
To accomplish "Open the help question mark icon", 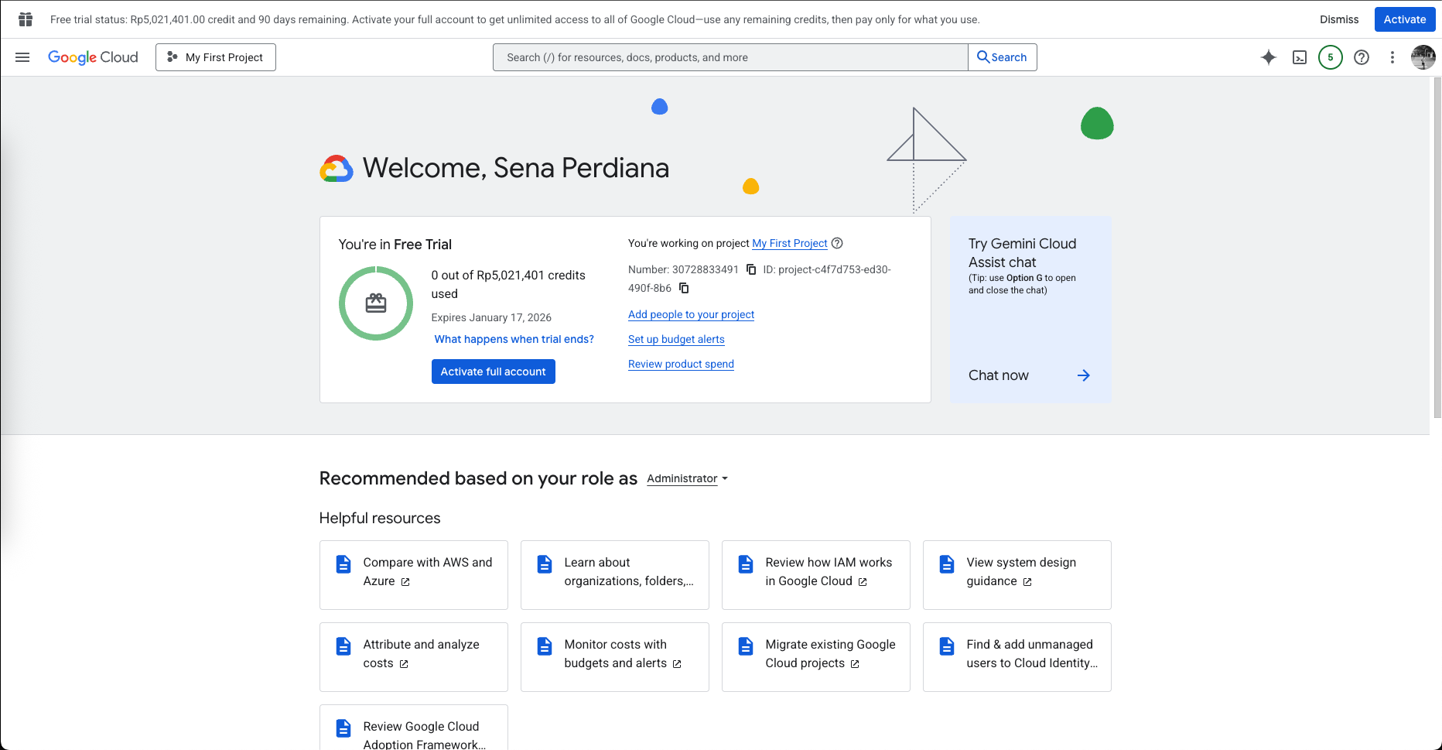I will tap(1362, 57).
